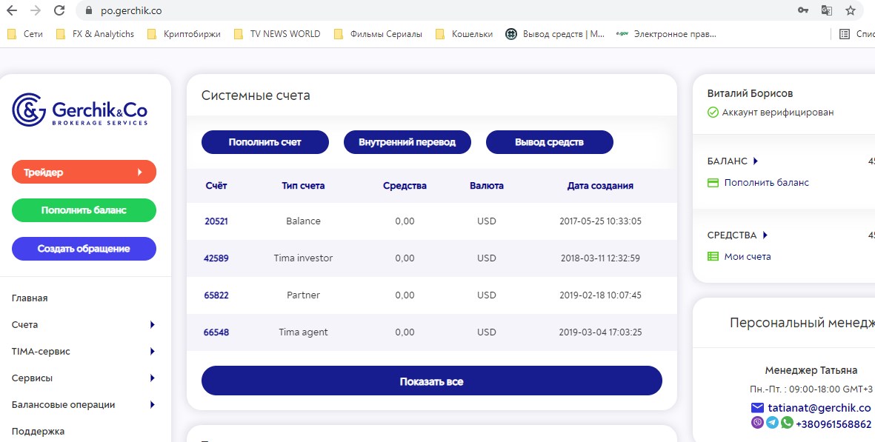Click the Дата создания column header
The image size is (875, 442).
(600, 186)
